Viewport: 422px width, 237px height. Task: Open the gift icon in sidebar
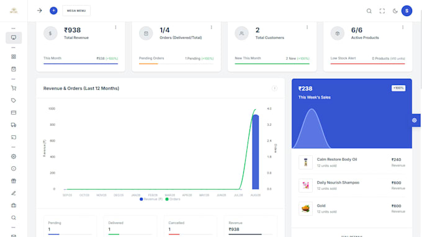click(14, 181)
